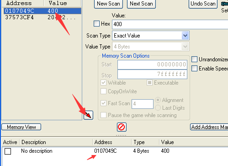Image resolution: width=228 pixels, height=166 pixels.
Task: Click the value 400 in address table
Action: [x=165, y=151]
